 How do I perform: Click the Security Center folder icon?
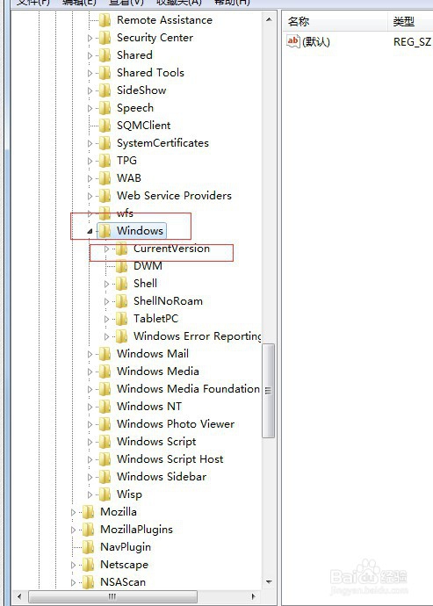pyautogui.click(x=105, y=38)
